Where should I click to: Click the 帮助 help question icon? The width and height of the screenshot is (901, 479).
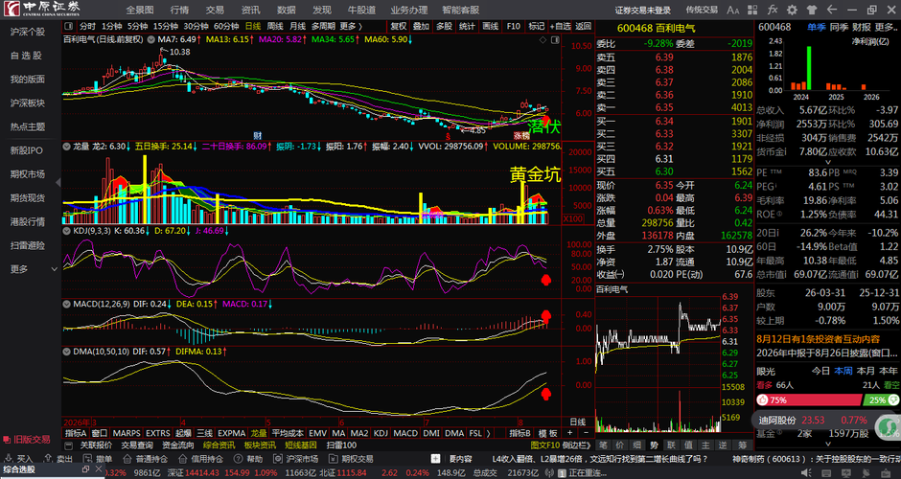(x=238, y=459)
